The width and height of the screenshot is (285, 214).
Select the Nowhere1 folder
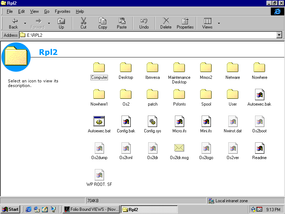99,98
